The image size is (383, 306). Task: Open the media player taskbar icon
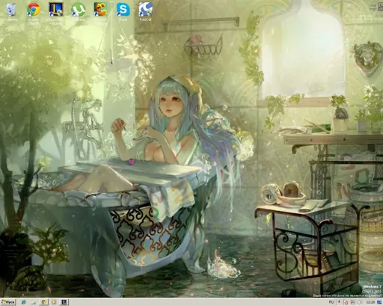(x=54, y=302)
